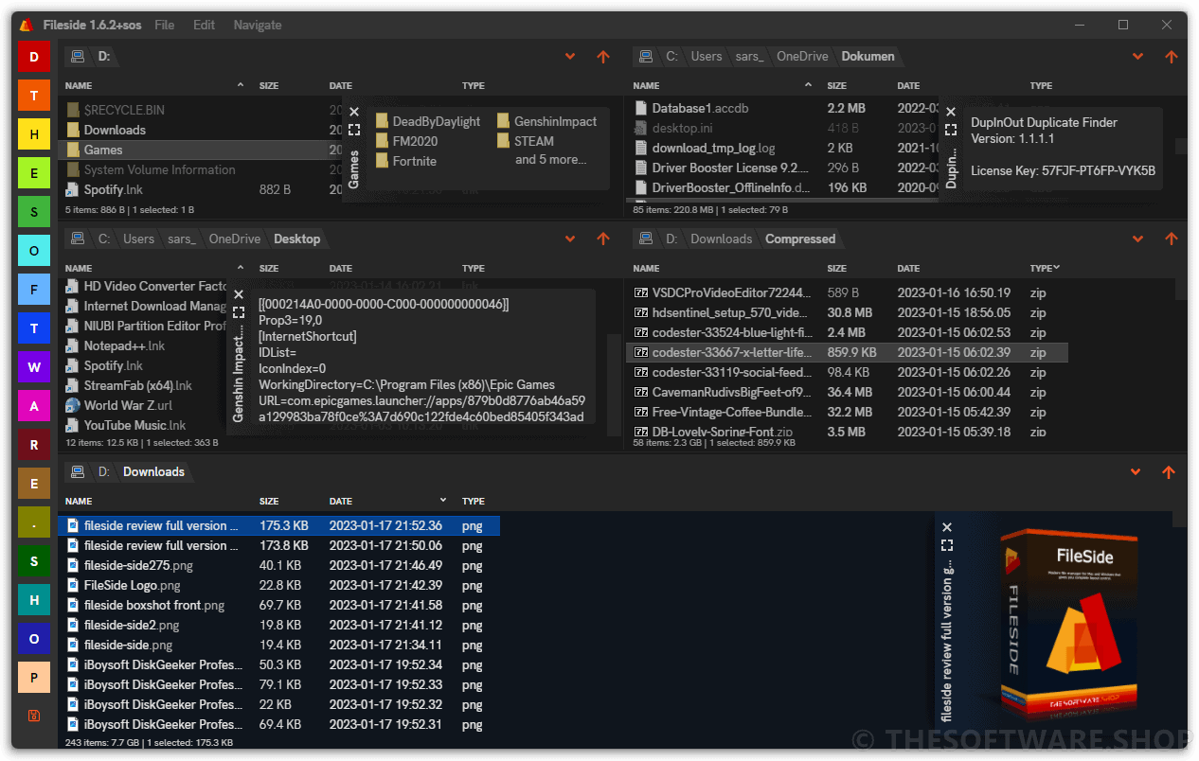Close the Games preview popup
This screenshot has width=1199, height=761.
coord(353,112)
